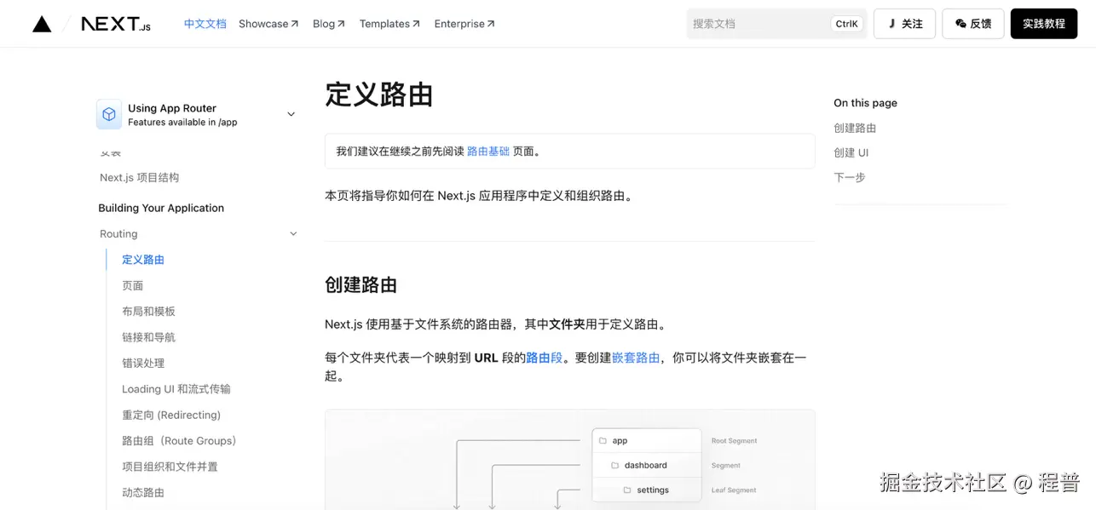Click the 实践教程 button
Viewport: 1096px width, 510px height.
[x=1043, y=23]
